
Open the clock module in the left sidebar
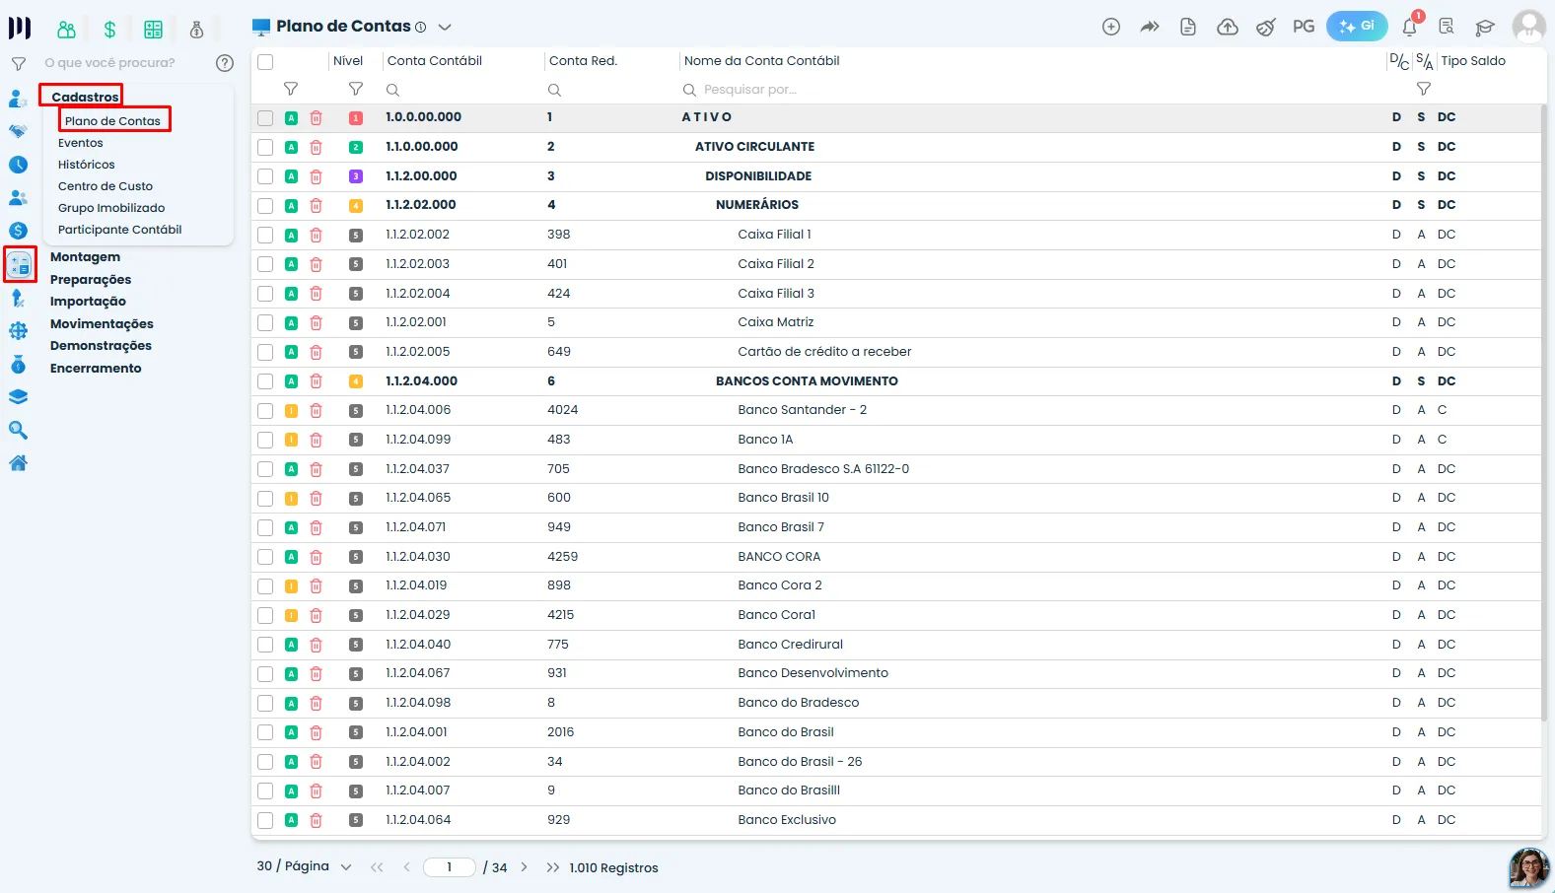[18, 165]
